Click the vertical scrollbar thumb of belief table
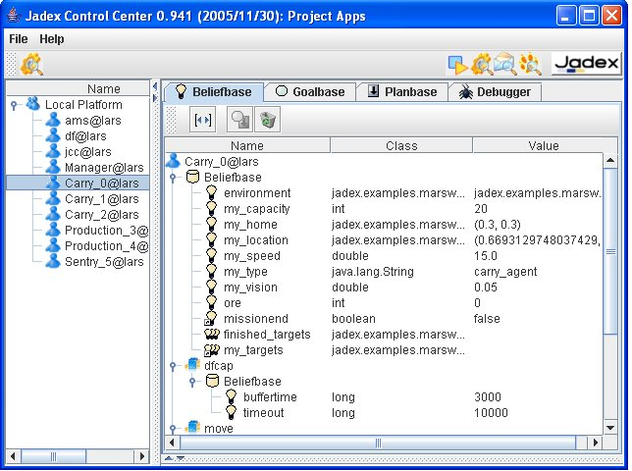The width and height of the screenshot is (632, 471). point(610,251)
